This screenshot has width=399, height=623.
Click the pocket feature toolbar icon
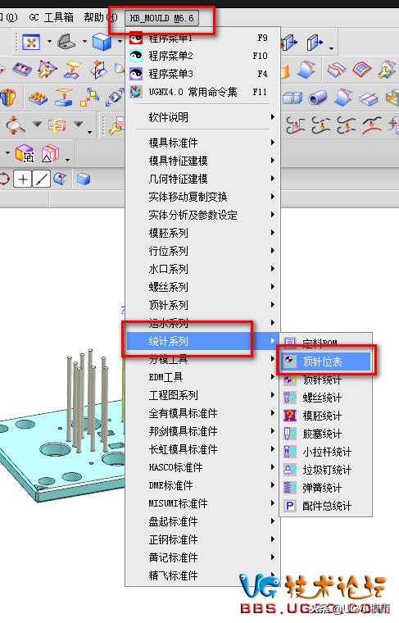pos(22,69)
